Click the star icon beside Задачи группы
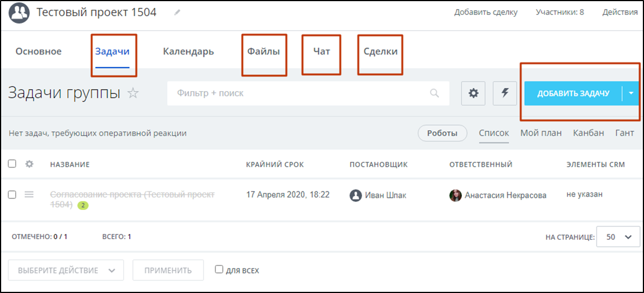This screenshot has width=644, height=293. tap(133, 93)
